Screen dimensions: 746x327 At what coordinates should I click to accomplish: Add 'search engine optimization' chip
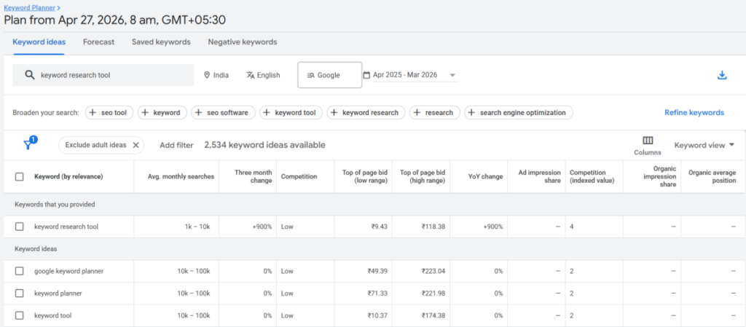click(x=519, y=113)
